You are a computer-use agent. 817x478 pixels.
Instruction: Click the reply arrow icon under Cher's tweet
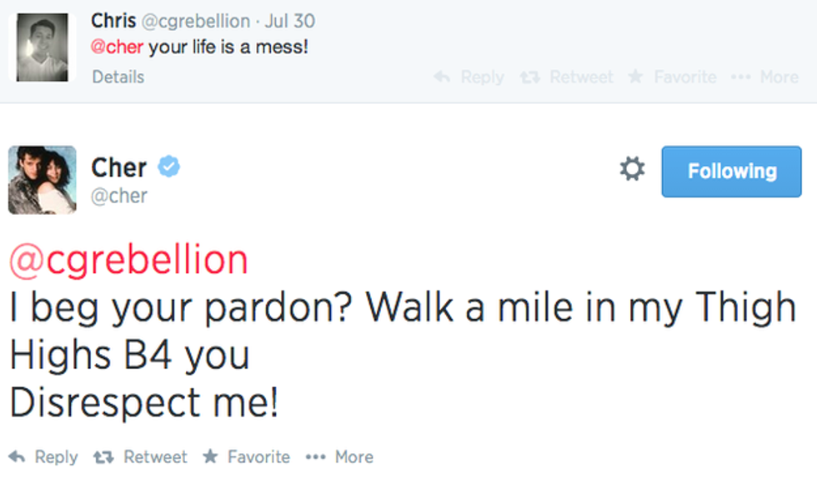[17, 457]
